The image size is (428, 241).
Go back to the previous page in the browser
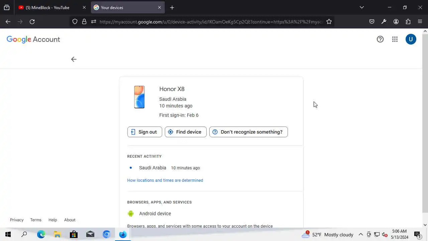[x=8, y=21]
